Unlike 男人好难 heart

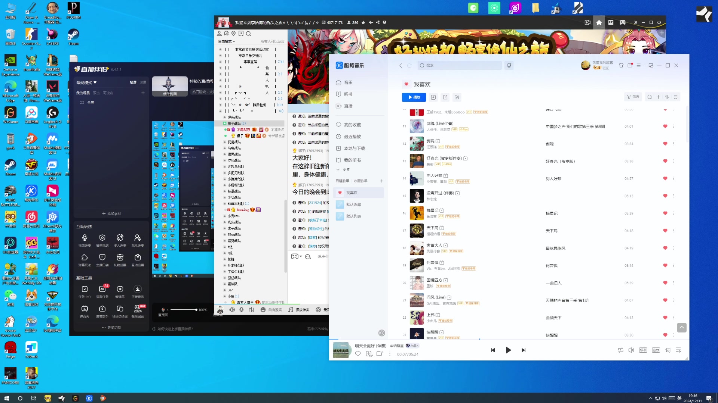tap(665, 178)
